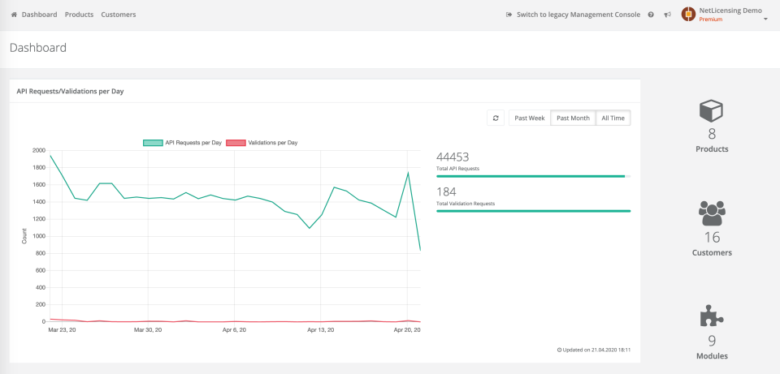Toggle API Requests per Day legend
Viewport: 780px width, 374px height.
pyautogui.click(x=182, y=143)
